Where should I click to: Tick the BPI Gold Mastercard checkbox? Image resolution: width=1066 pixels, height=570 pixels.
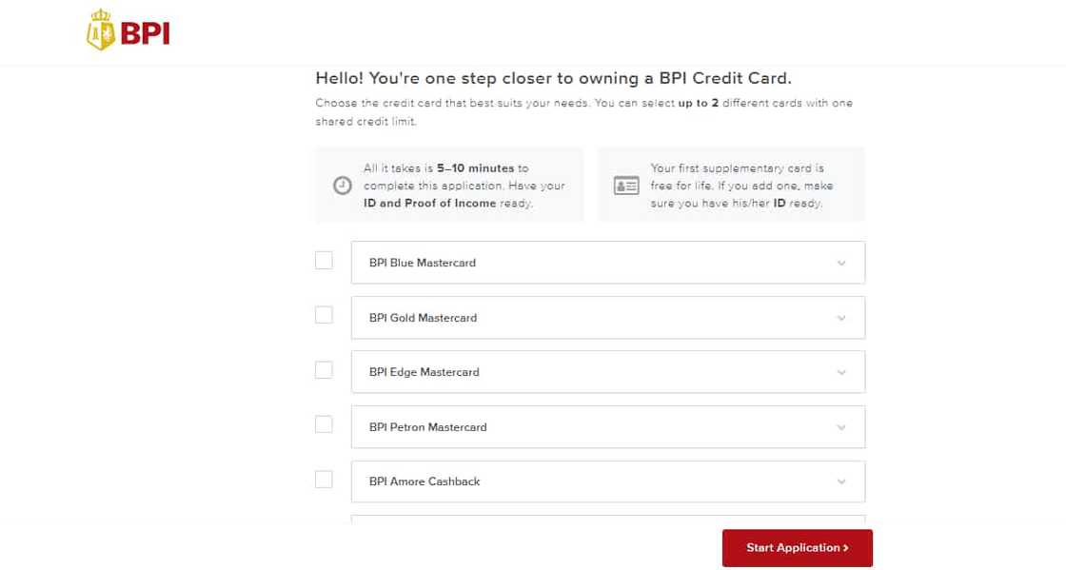[x=324, y=315]
